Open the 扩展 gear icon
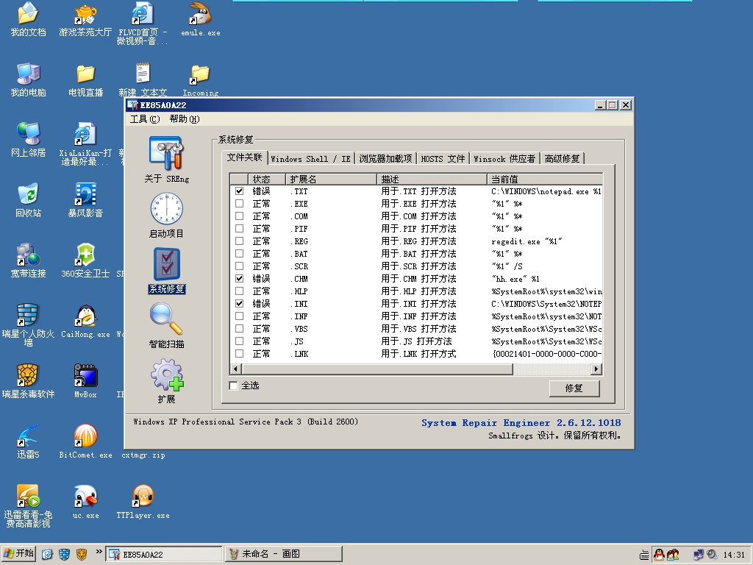The image size is (753, 565). 167,375
